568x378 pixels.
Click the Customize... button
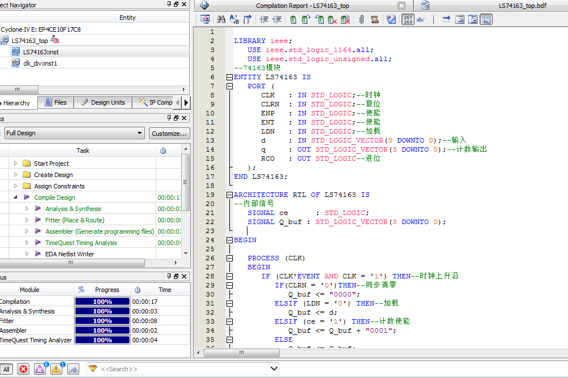pyautogui.click(x=169, y=134)
